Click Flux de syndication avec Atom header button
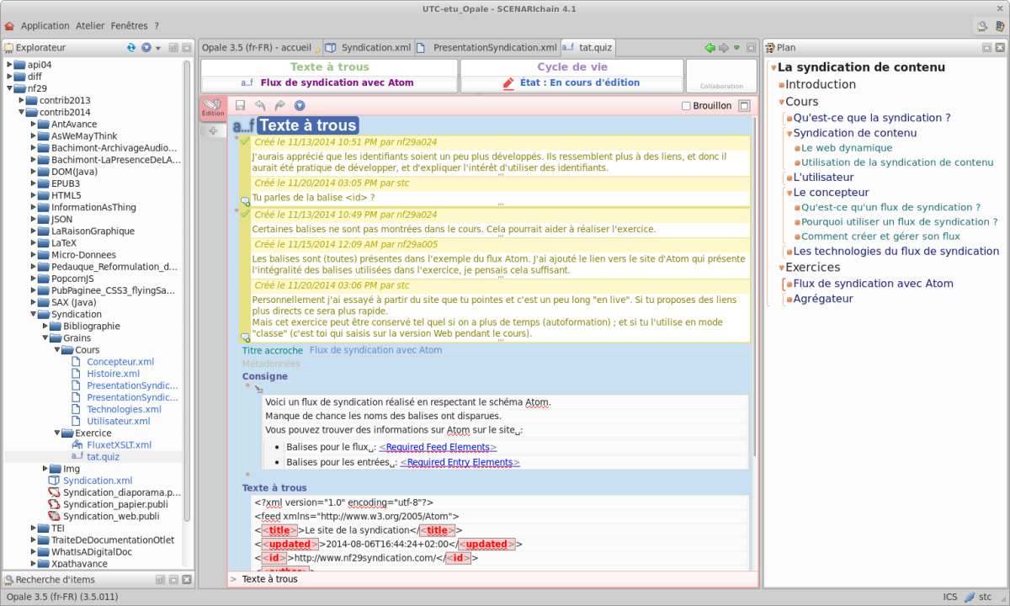The width and height of the screenshot is (1010, 606). (329, 83)
